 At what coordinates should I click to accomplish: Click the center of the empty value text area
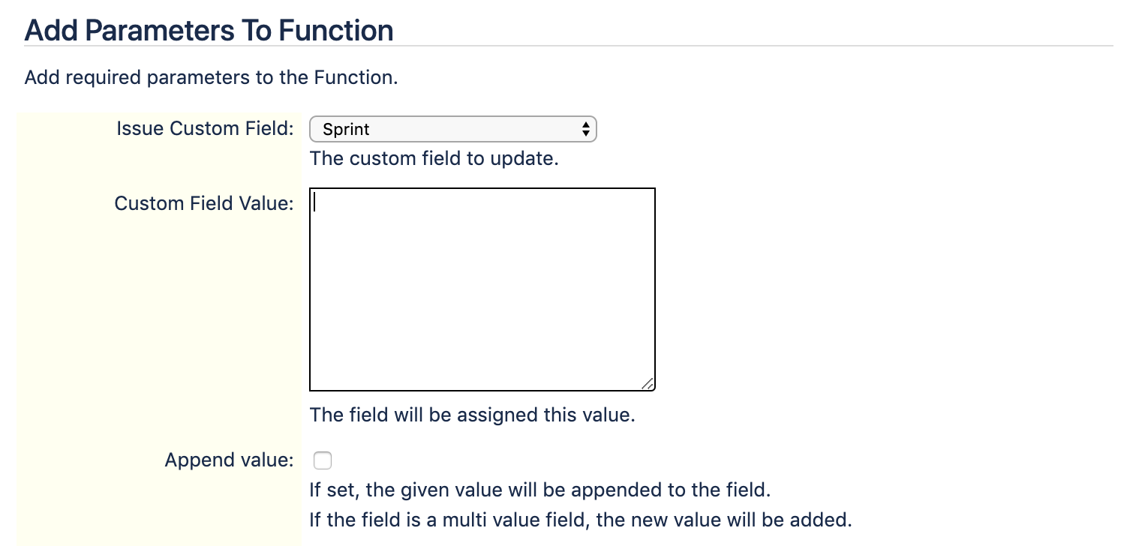click(x=482, y=289)
